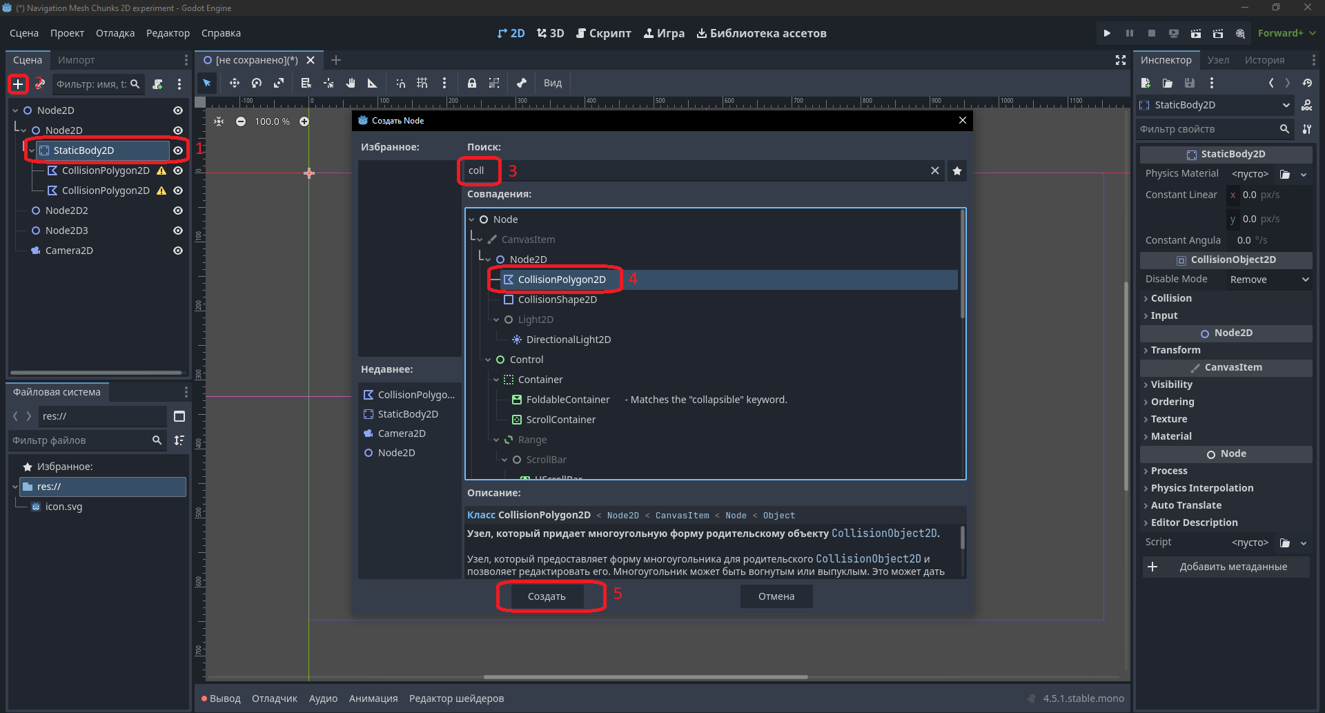Activate the Pan hand tool
Screen dimensions: 1325x713
pos(351,83)
